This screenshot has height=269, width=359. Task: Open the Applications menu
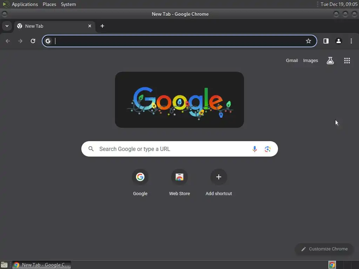tap(25, 4)
